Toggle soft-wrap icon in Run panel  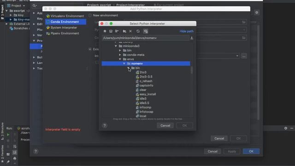[x=15, y=147]
